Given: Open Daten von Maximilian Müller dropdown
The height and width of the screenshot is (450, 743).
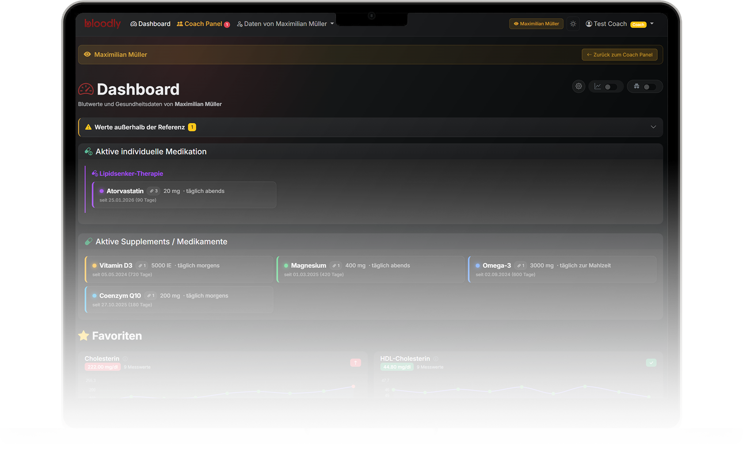Looking at the screenshot, I should pyautogui.click(x=286, y=24).
